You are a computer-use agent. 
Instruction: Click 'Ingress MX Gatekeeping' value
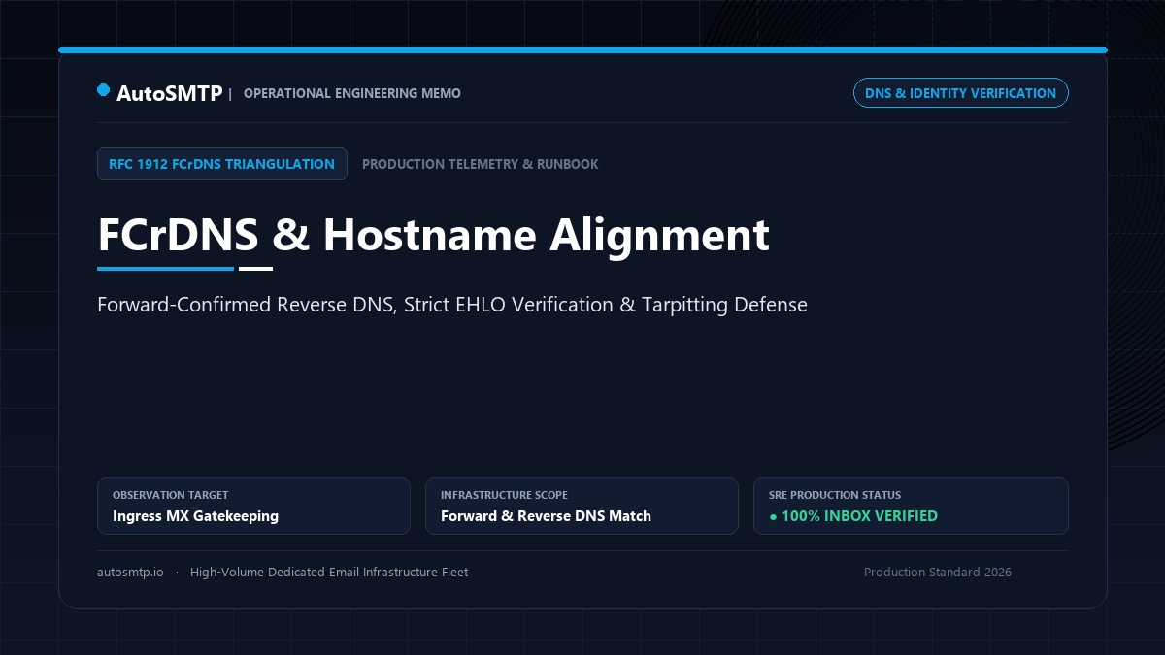click(x=195, y=516)
